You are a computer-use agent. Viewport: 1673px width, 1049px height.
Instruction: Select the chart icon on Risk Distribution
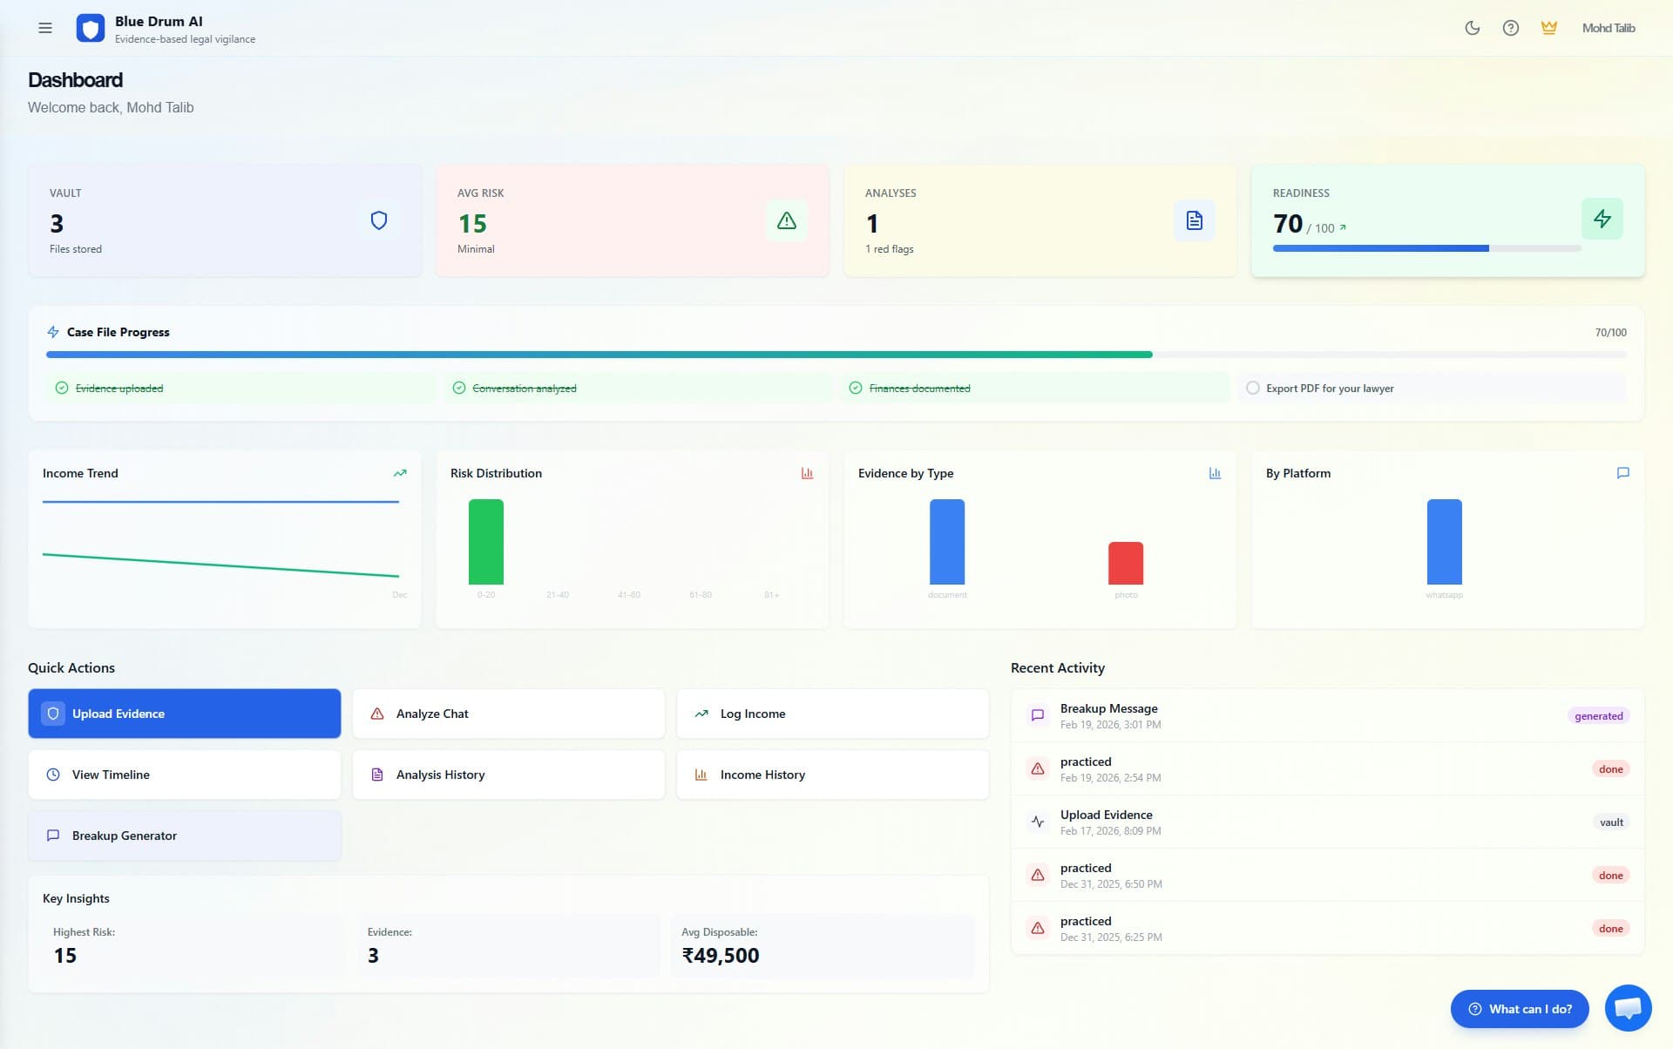click(x=807, y=473)
